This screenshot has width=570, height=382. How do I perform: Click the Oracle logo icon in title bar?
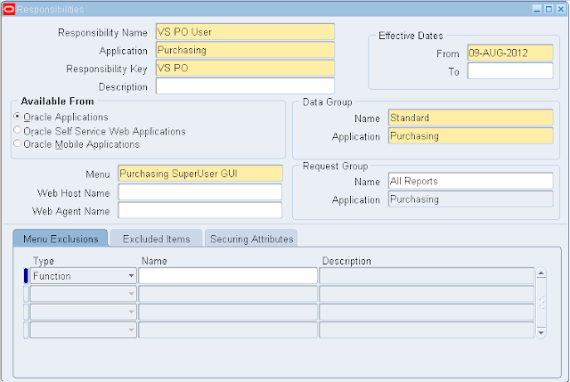tap(9, 9)
